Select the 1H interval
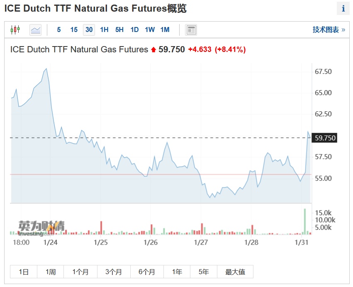Viewport: 353px width, 287px height. coord(104,29)
